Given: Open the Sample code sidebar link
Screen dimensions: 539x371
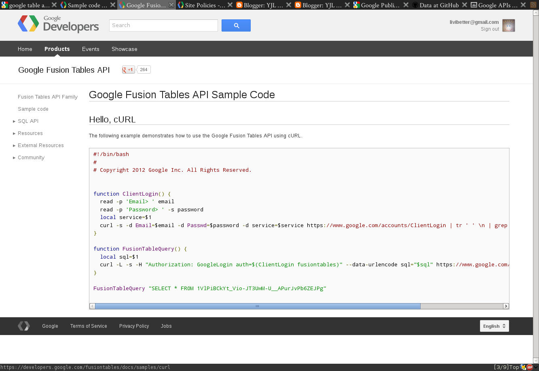Looking at the screenshot, I should click(x=33, y=109).
